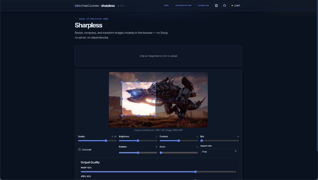Switch theme with the LIGHT toggle
This screenshot has width=318, height=180.
coord(236,6)
